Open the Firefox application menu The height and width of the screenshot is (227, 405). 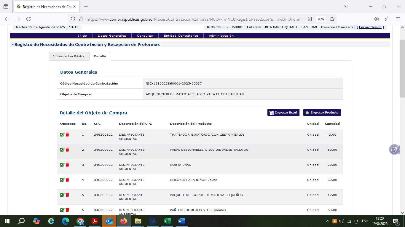(398, 19)
